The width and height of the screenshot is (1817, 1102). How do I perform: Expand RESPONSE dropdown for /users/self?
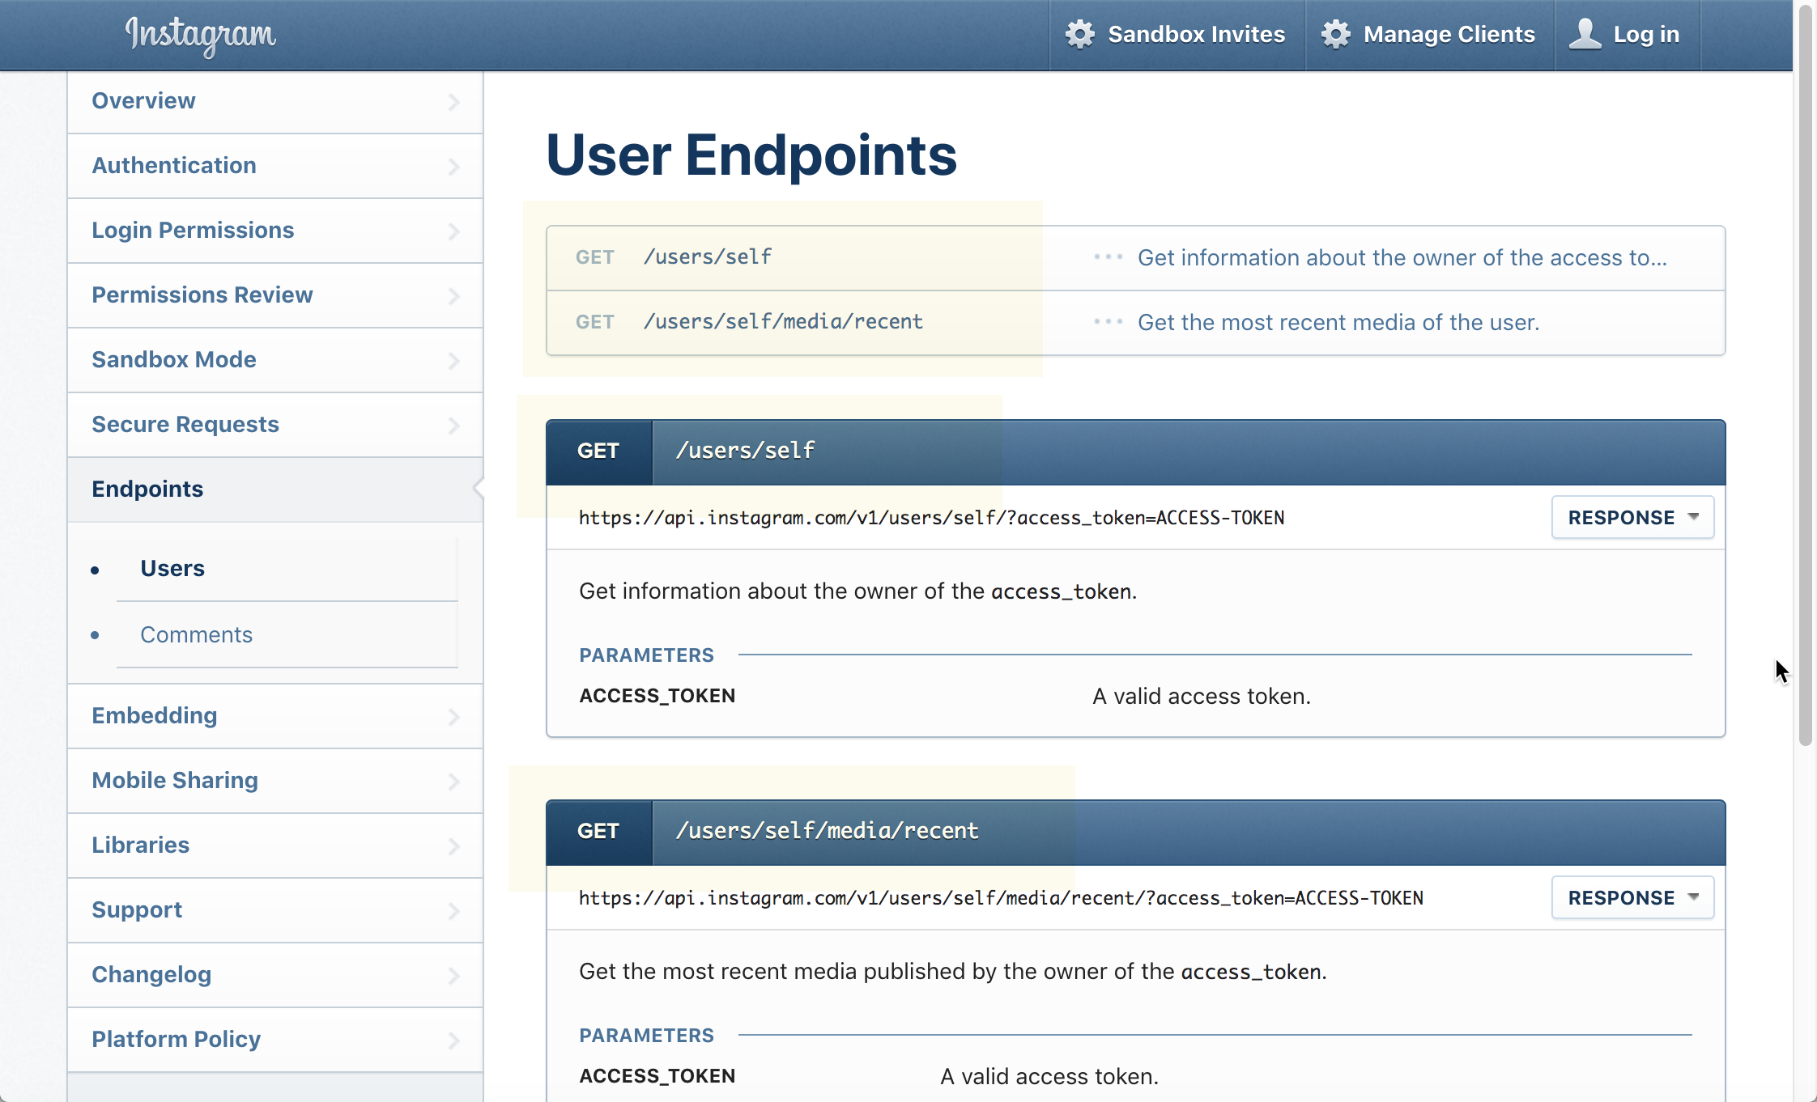(x=1632, y=517)
